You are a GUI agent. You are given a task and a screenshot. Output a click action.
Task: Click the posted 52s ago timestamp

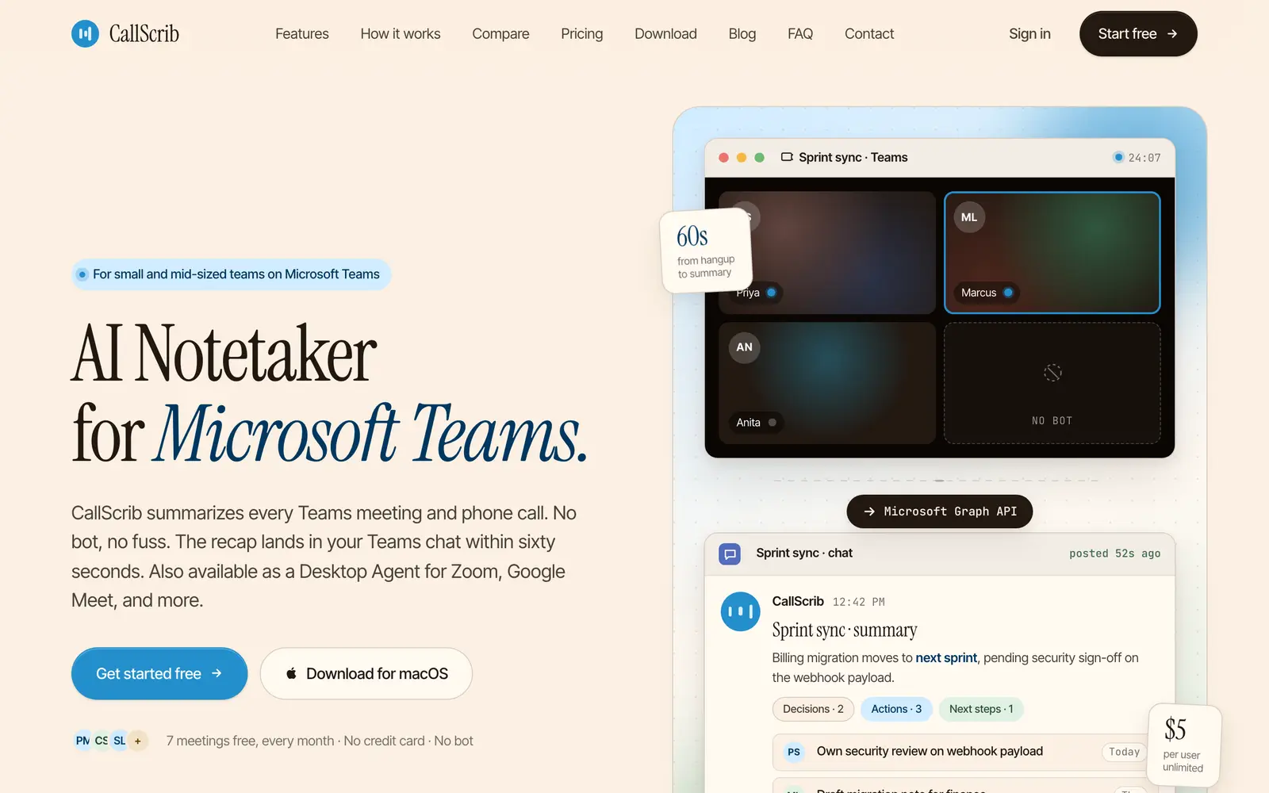1114,554
